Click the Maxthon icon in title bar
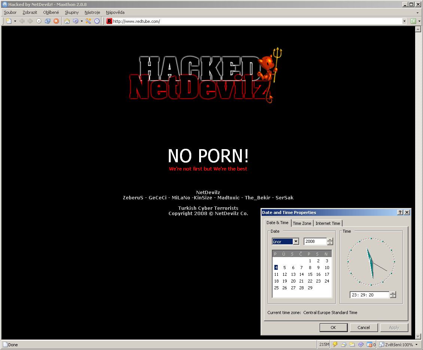The width and height of the screenshot is (423, 350). pyautogui.click(x=4, y=4)
